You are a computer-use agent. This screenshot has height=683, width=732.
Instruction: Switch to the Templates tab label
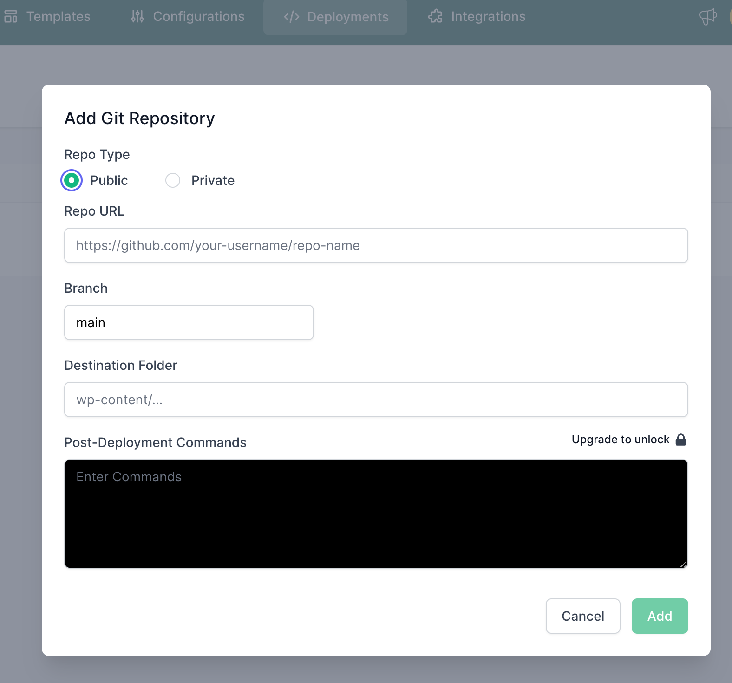tap(59, 17)
